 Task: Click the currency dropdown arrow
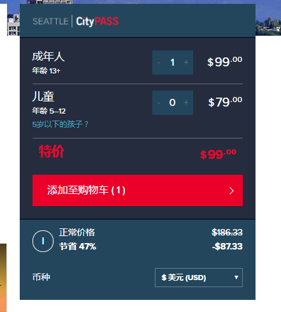pos(236,278)
